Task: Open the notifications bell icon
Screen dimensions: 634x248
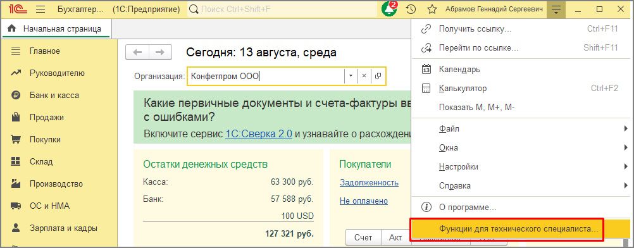Action: [x=389, y=9]
